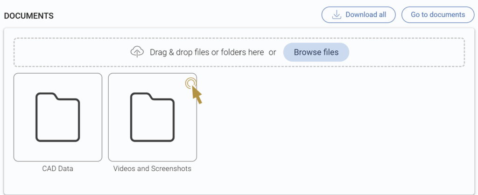Click the Go to documents button
This screenshot has width=478, height=195.
point(438,14)
